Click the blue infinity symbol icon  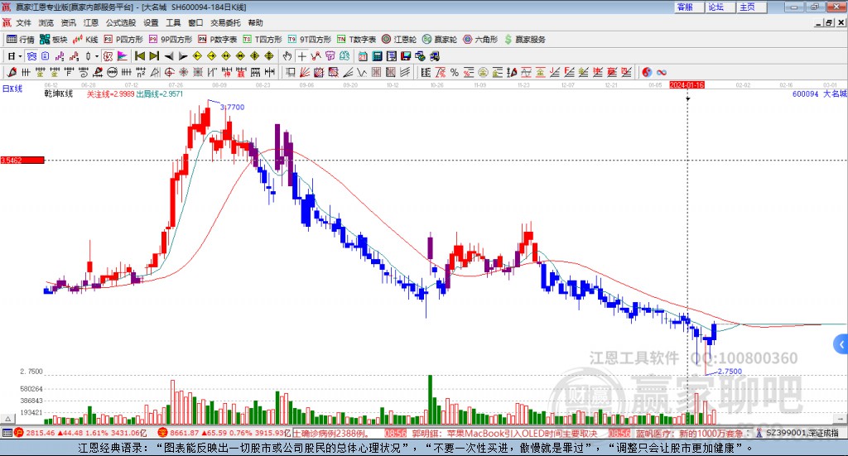pyautogui.click(x=662, y=72)
